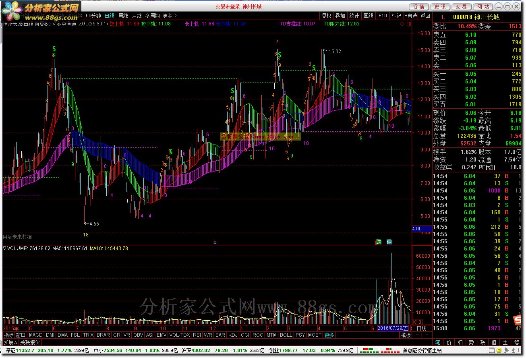Select the MTM indicator tab
The height and width of the screenshot is (358, 526).
pyautogui.click(x=271, y=335)
